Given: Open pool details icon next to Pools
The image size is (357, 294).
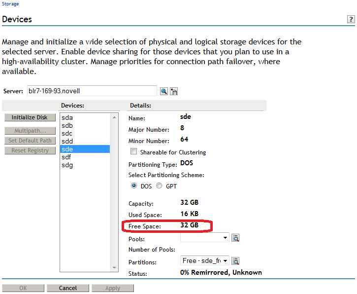Looking at the screenshot, I should pos(235,238).
